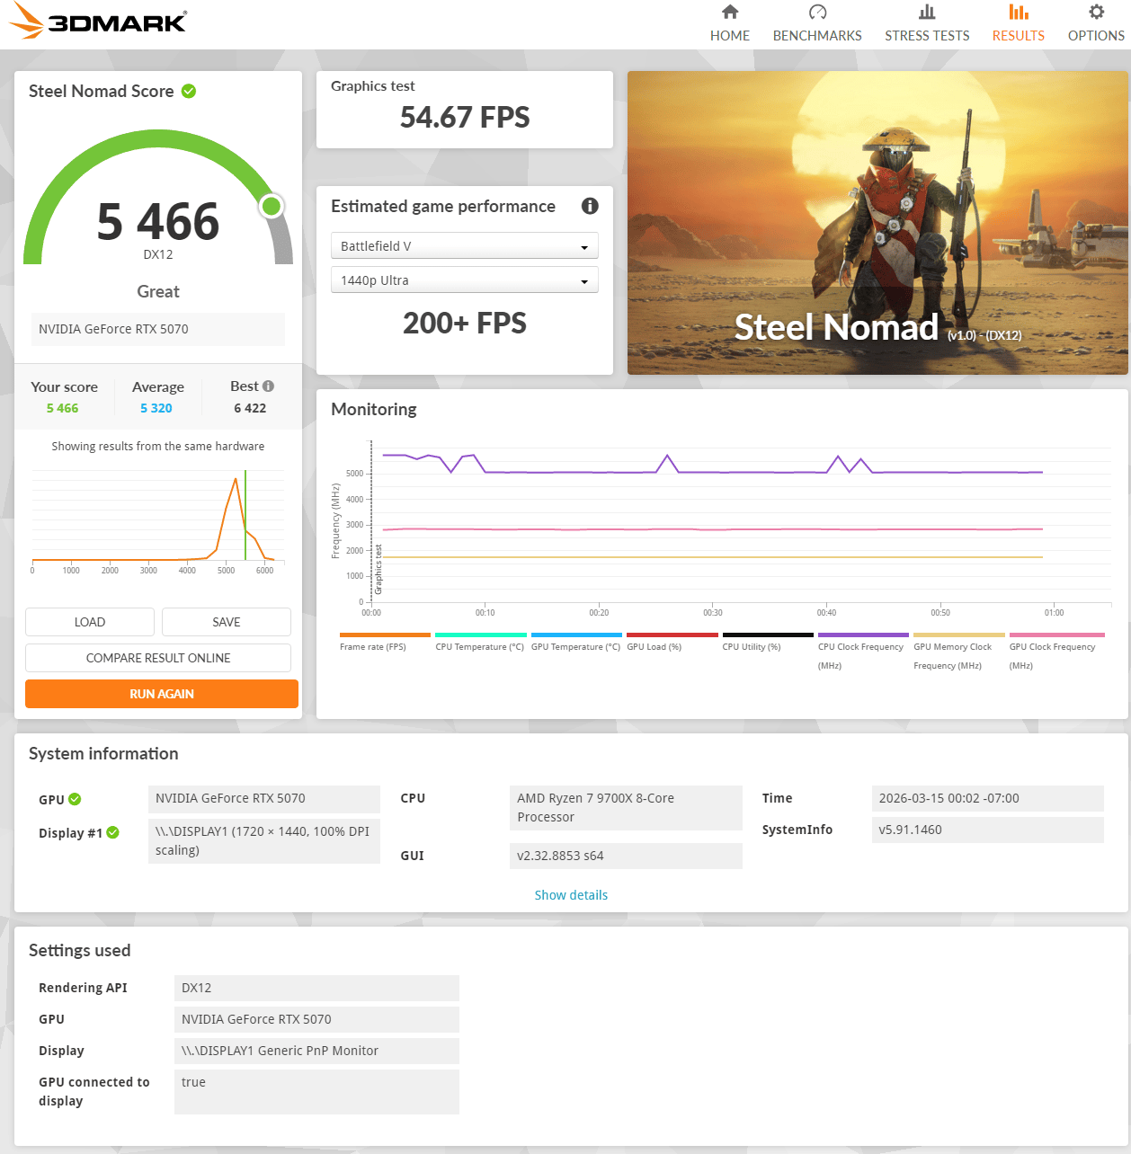Click the 200+ FPS estimate

[x=465, y=324]
